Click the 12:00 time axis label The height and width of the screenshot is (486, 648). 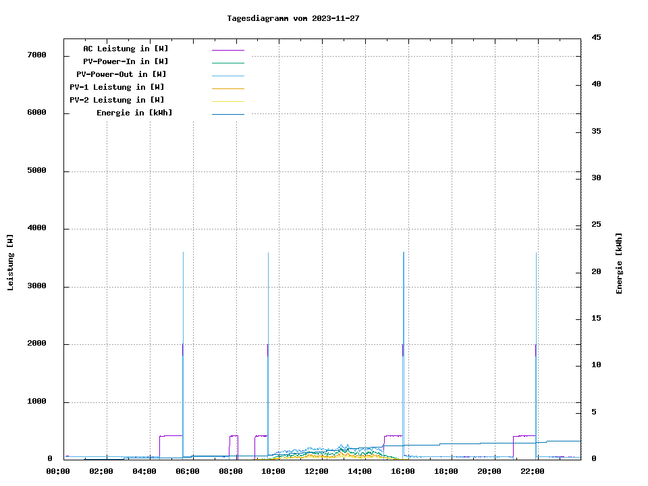317,471
